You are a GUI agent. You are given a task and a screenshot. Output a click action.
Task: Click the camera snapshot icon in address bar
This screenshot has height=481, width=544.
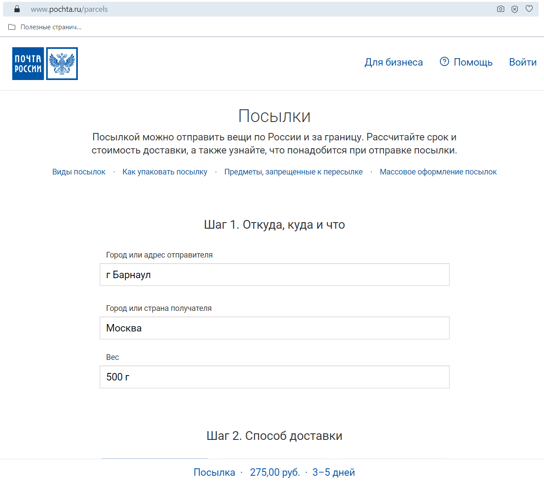(x=501, y=9)
